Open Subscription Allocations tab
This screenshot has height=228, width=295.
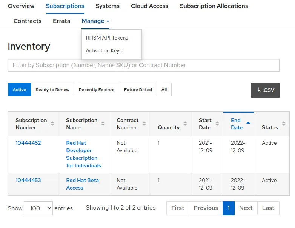point(214,6)
